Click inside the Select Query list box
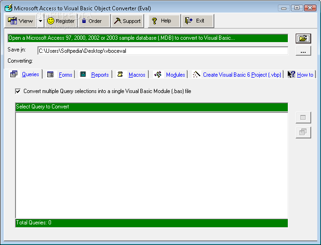The width and height of the screenshot is (321, 245). coord(152,165)
